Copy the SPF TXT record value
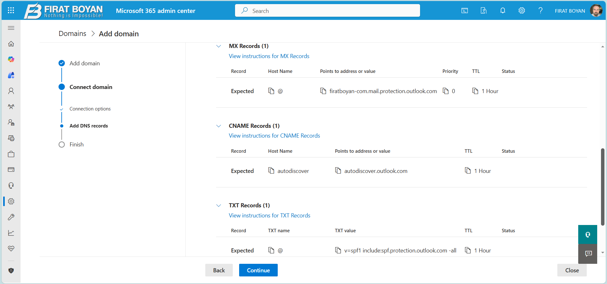 coord(338,250)
